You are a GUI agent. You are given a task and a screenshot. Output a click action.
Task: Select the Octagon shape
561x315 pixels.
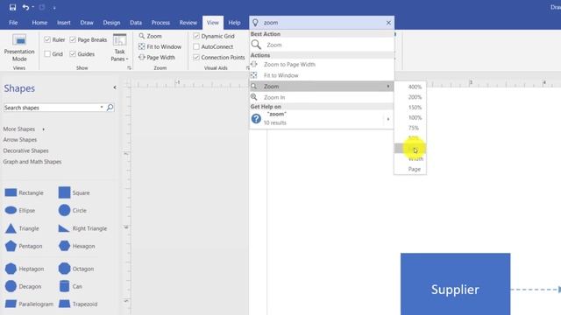click(76, 269)
